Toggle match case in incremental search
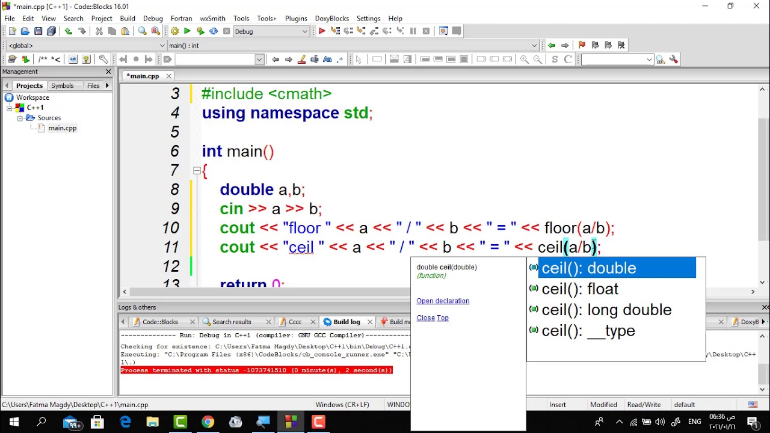 click(x=327, y=59)
